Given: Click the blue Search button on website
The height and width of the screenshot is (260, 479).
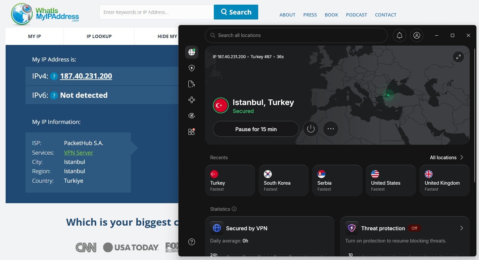Looking at the screenshot, I should tap(236, 12).
